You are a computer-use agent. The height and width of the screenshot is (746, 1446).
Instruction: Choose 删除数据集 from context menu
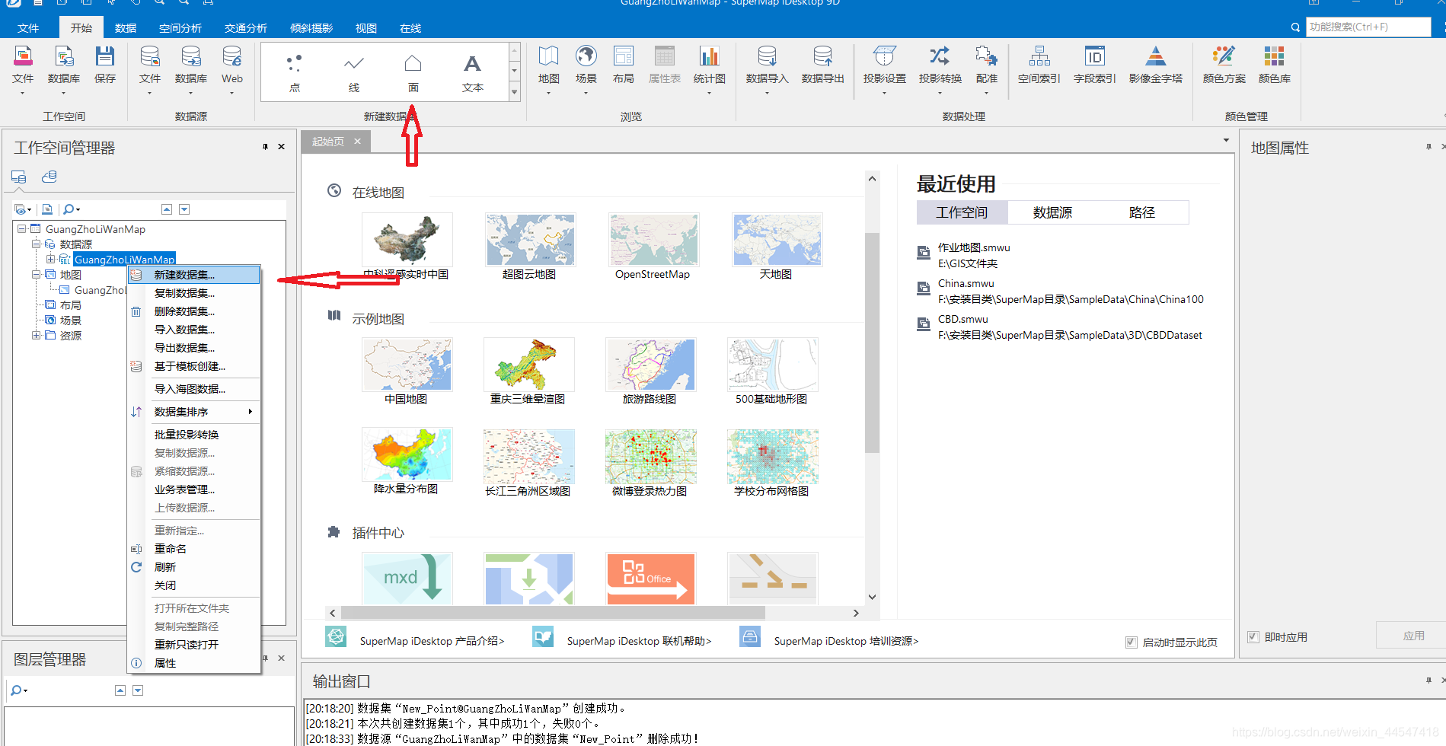coord(194,311)
